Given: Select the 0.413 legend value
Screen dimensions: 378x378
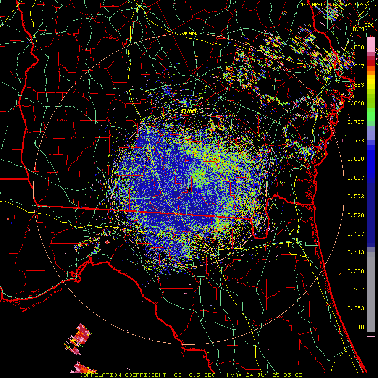Looking at the screenshot, I should (356, 252).
